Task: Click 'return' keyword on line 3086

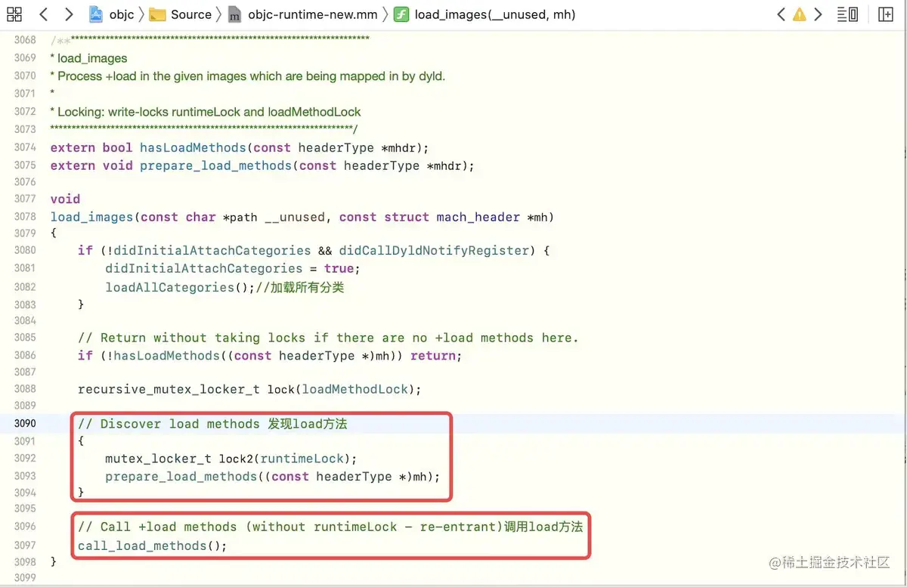Action: point(433,356)
